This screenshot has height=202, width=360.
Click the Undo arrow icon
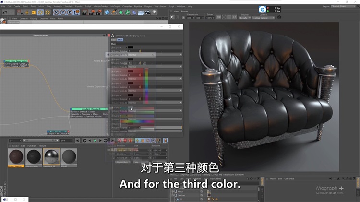coord(4,12)
